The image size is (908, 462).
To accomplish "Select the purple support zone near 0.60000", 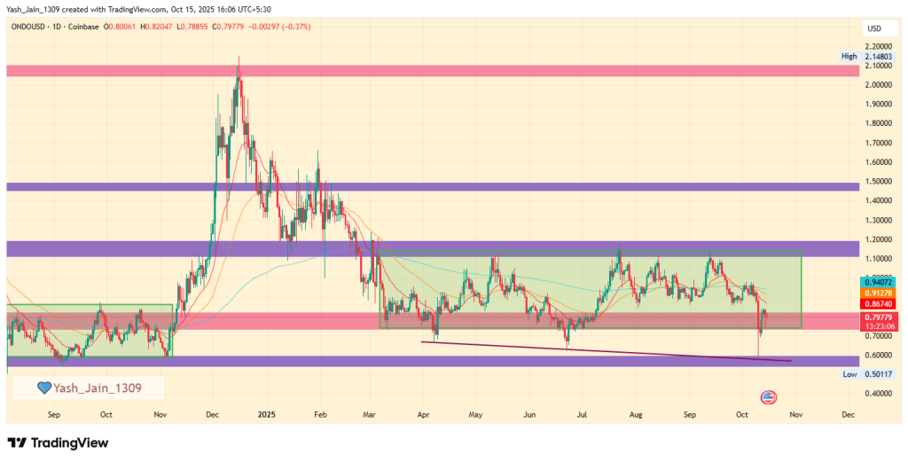I will click(x=266, y=361).
